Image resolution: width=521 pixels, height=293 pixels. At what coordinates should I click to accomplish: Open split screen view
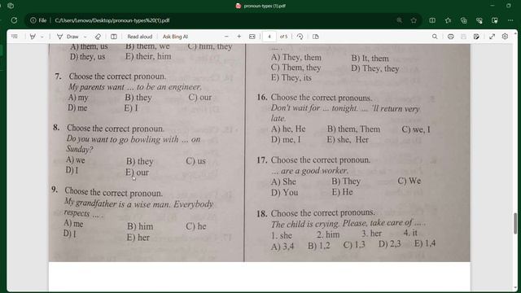click(432, 20)
